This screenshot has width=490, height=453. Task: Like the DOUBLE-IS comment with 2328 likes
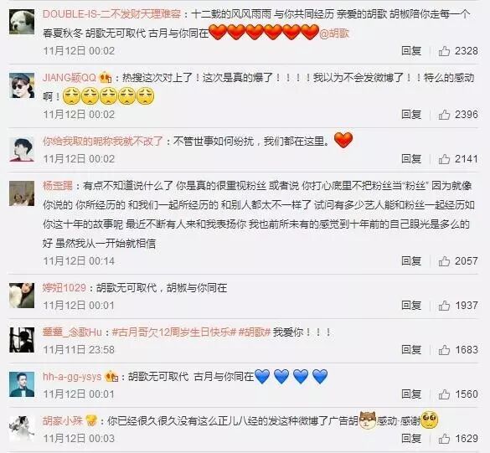click(x=444, y=51)
